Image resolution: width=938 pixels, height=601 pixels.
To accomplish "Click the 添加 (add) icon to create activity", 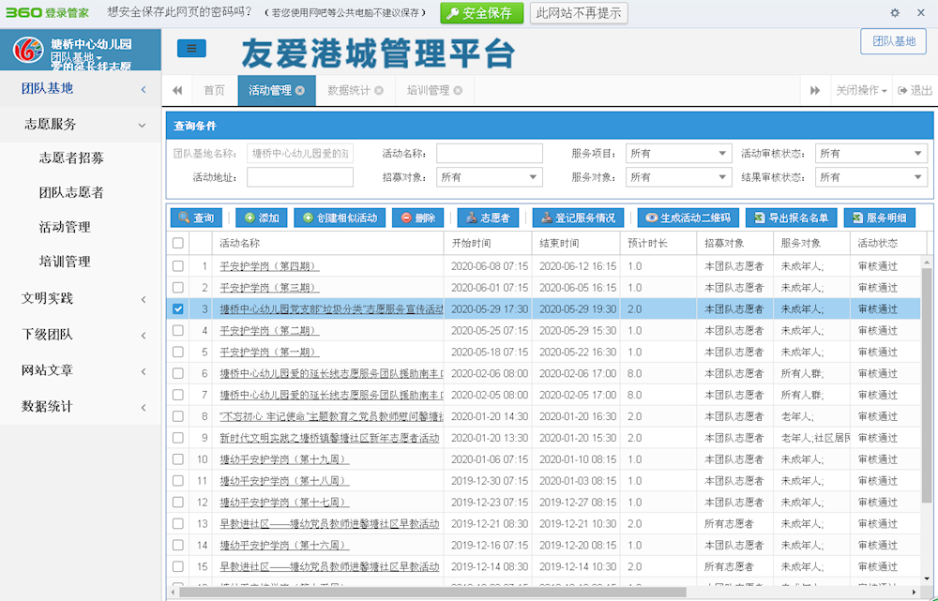I will click(261, 218).
